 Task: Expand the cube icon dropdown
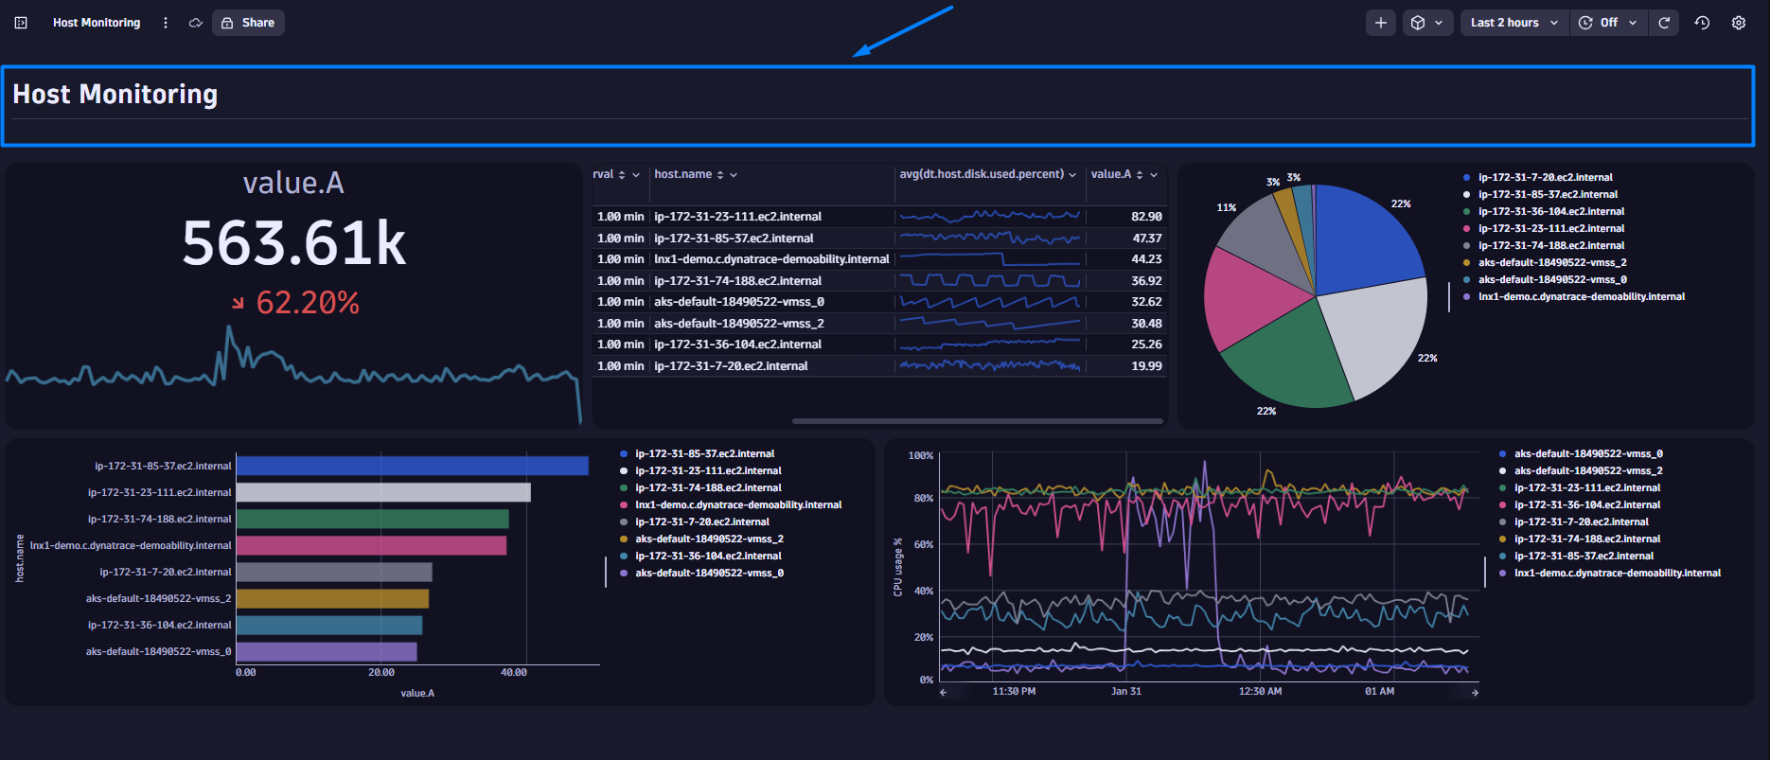(x=1426, y=23)
